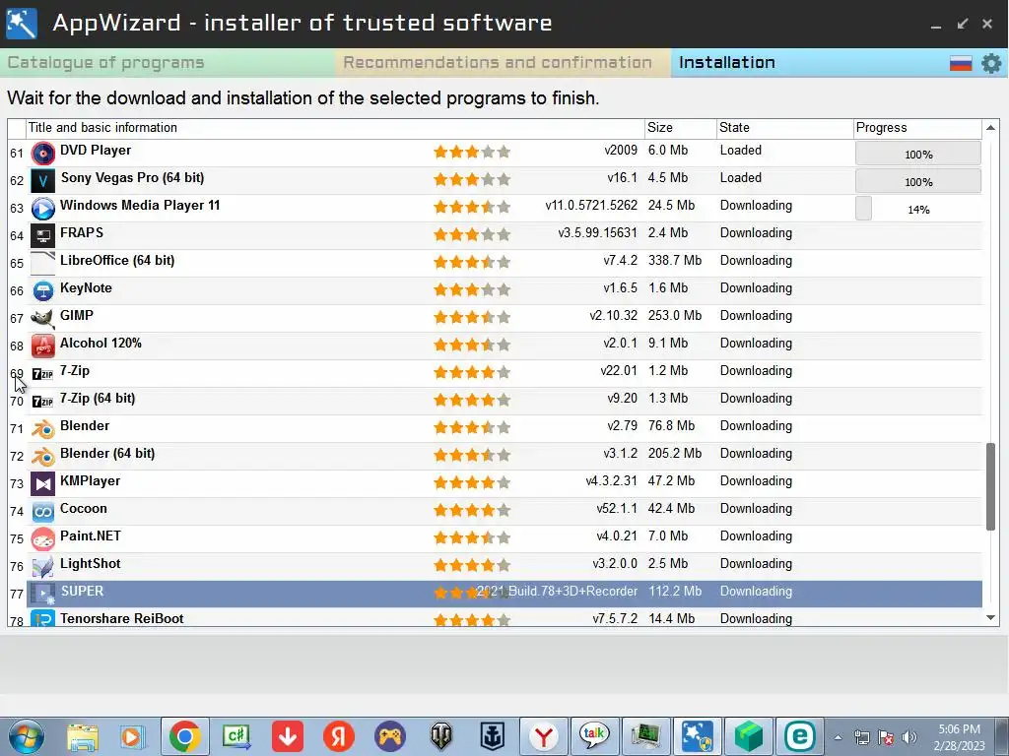Switch language with the Russian flag icon

click(961, 63)
